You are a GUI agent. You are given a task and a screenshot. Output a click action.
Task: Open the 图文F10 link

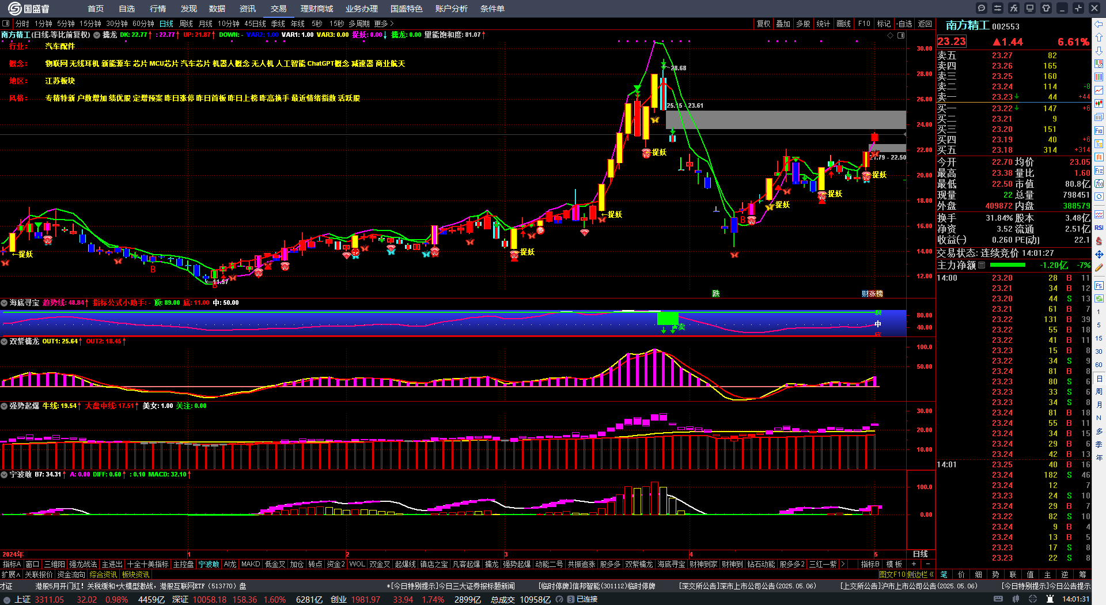(892, 574)
